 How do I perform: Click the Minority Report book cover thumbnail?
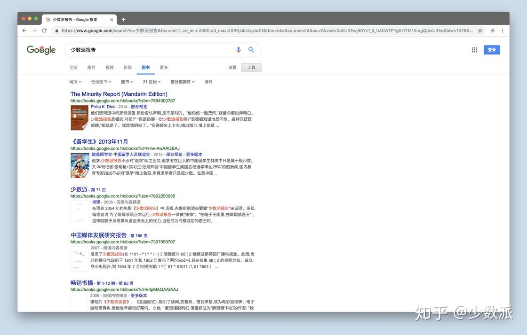[80, 117]
